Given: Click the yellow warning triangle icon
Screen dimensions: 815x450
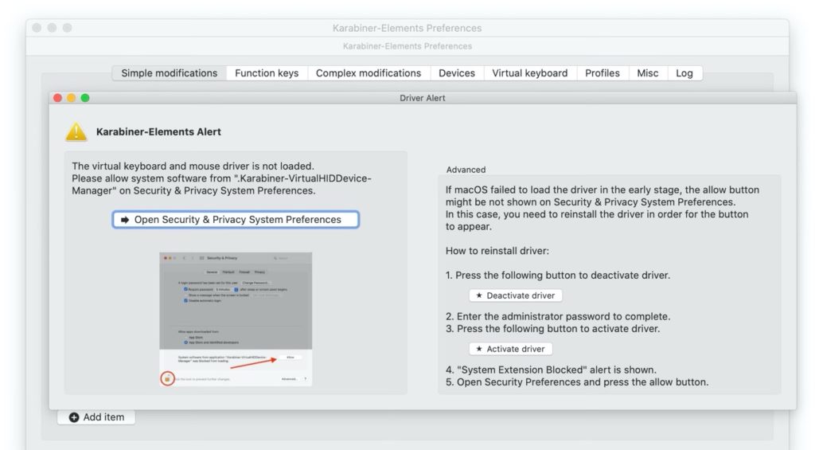Looking at the screenshot, I should (x=76, y=131).
